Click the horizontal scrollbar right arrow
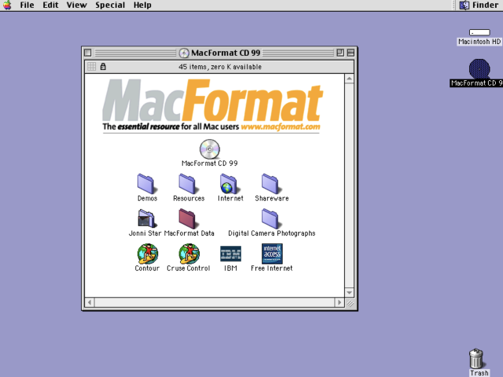This screenshot has height=377, width=503. (340, 302)
